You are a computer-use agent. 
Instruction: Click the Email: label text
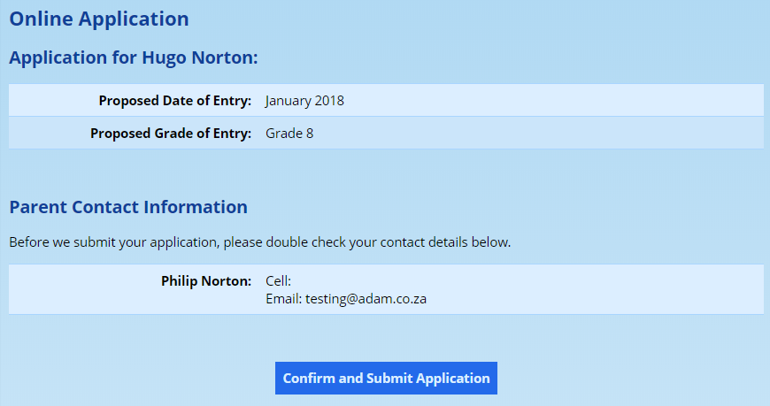[283, 299]
